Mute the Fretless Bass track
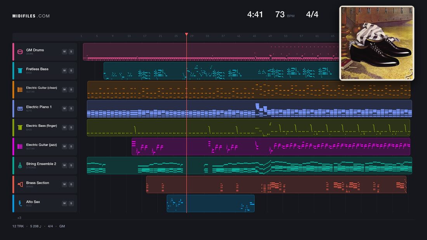Screen dimensions: 427x240 [x=64, y=71]
